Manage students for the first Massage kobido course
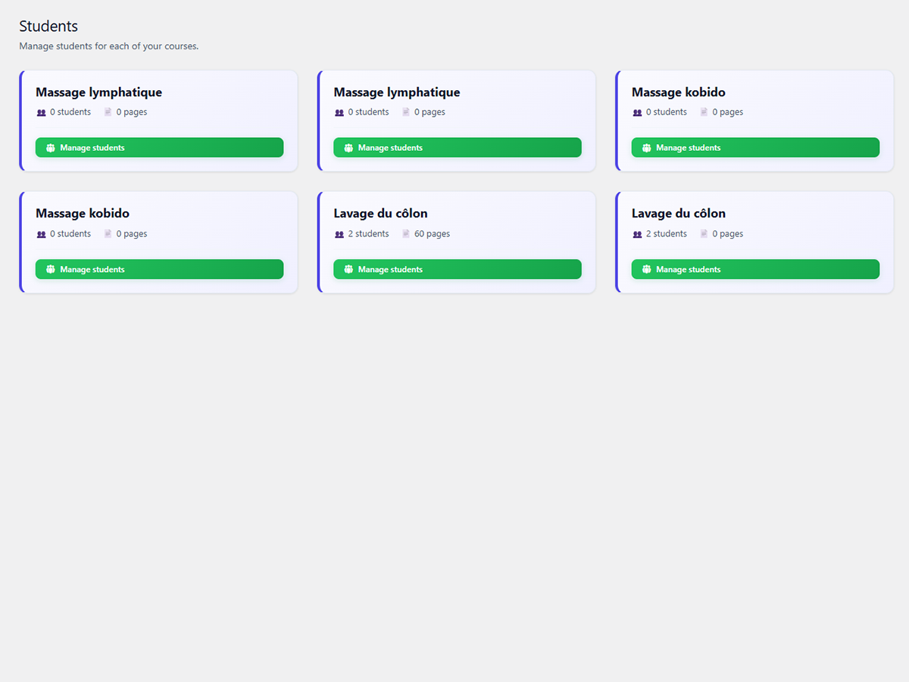 (x=754, y=148)
